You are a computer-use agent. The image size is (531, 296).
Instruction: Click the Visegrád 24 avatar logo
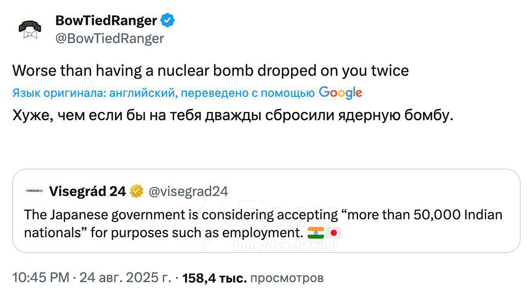click(34, 191)
